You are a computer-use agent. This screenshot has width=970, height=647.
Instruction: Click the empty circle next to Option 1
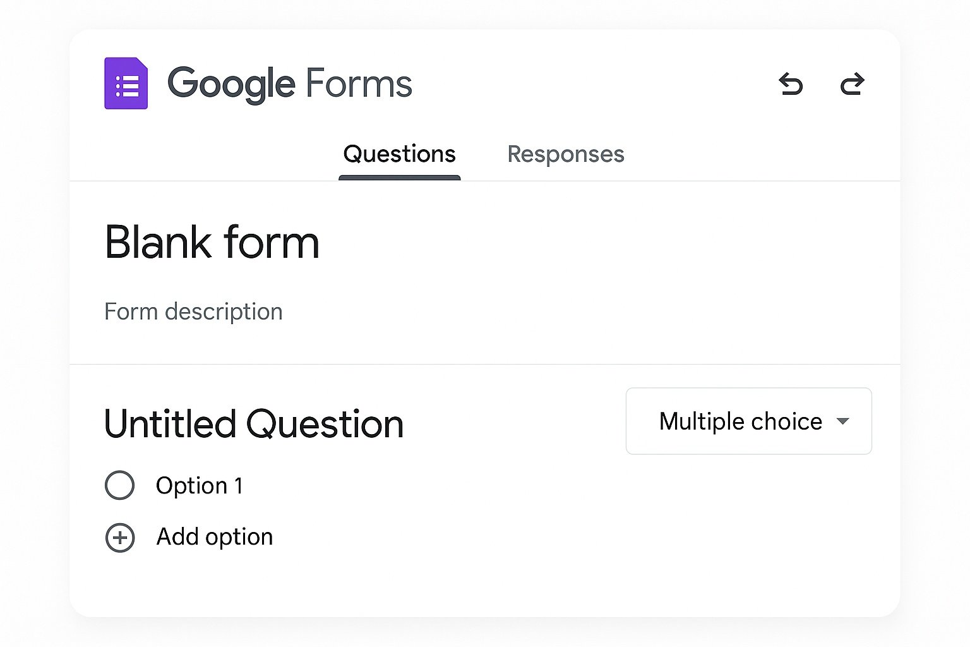(120, 486)
